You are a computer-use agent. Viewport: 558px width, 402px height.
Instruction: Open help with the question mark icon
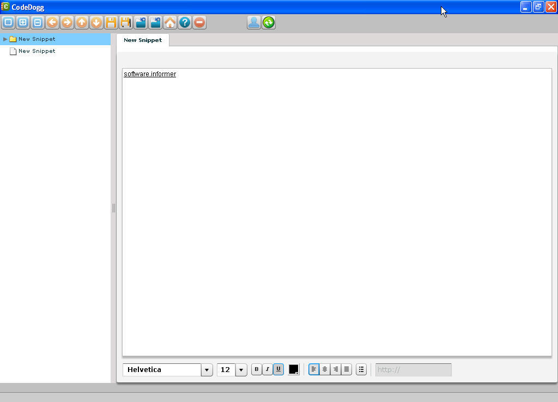click(185, 23)
